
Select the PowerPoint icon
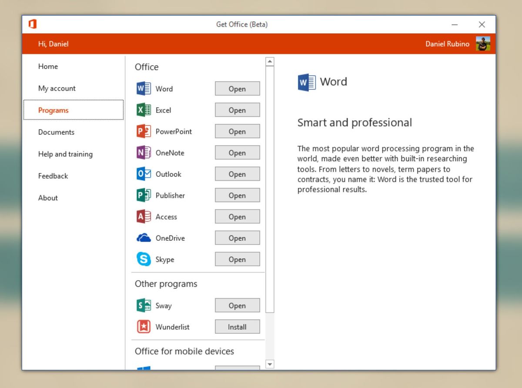click(144, 131)
